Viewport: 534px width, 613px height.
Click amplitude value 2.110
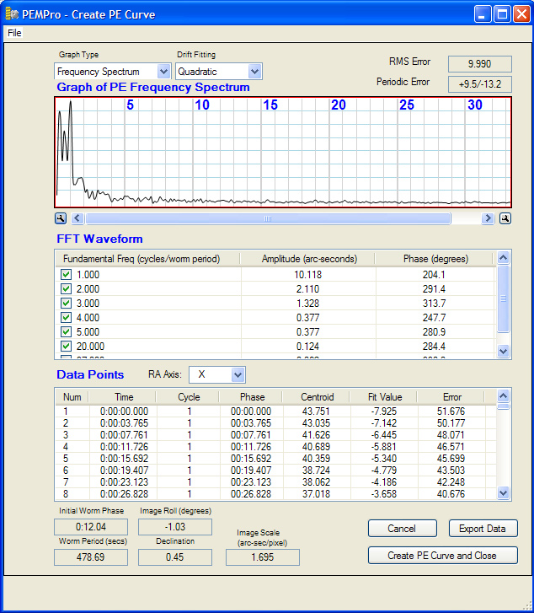coord(307,289)
